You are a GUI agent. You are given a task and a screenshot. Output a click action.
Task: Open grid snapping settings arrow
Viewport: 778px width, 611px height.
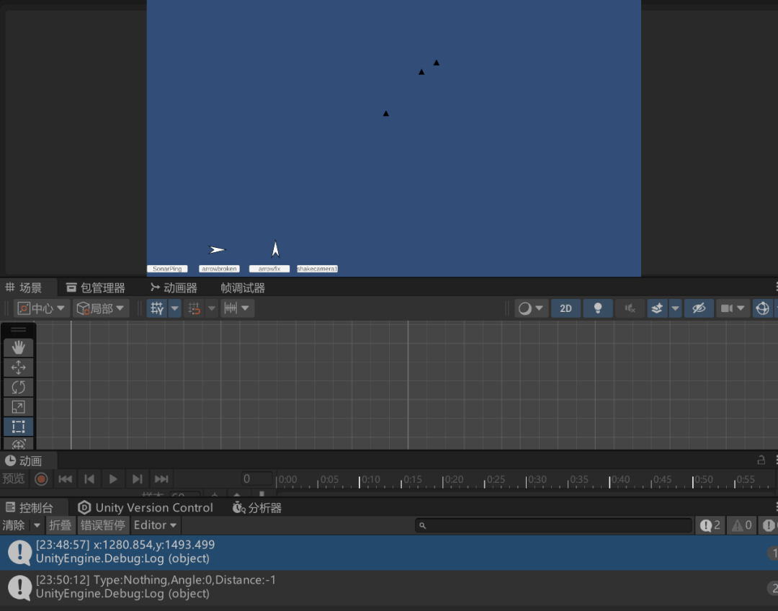(212, 308)
